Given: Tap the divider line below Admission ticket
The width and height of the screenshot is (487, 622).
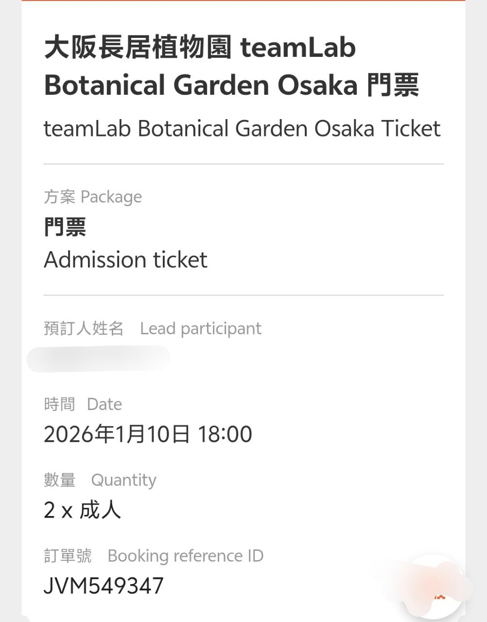Looking at the screenshot, I should tap(243, 295).
